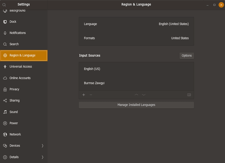Maximize the Settings window

214,5
